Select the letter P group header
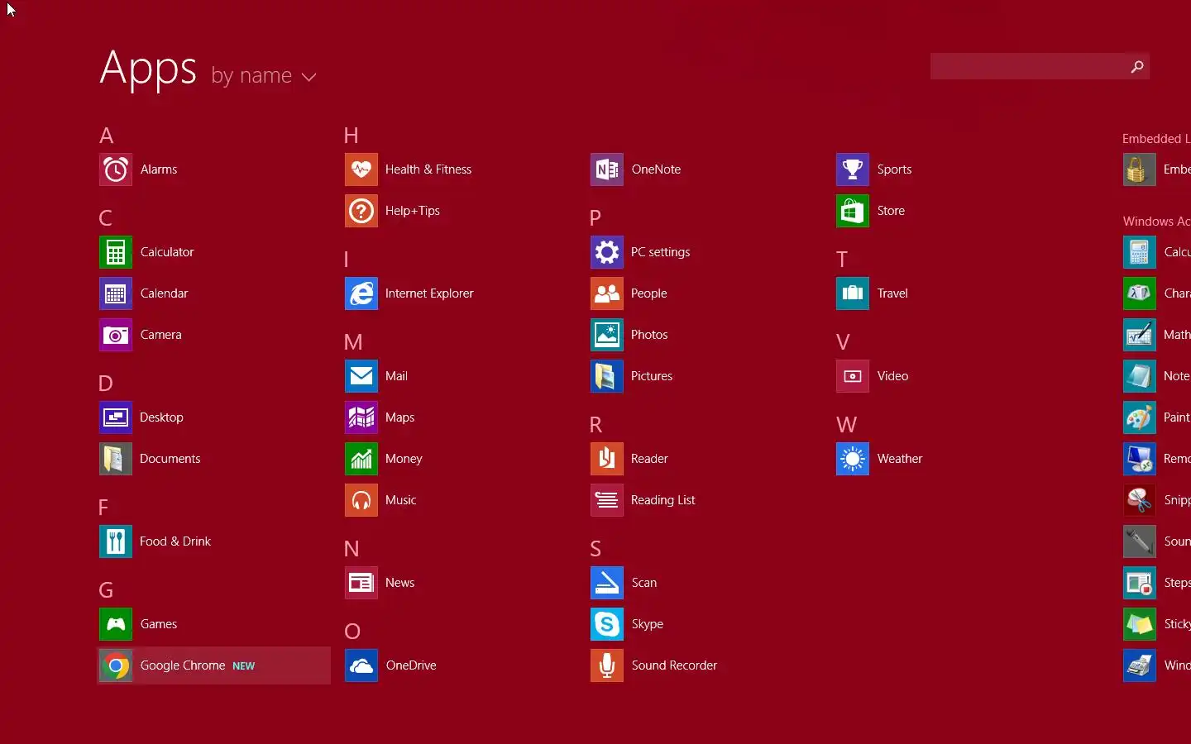 (x=595, y=218)
